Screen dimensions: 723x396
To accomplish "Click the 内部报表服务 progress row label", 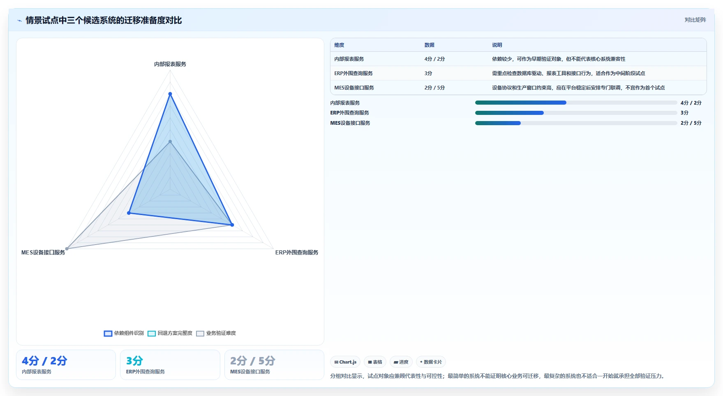I will (345, 103).
